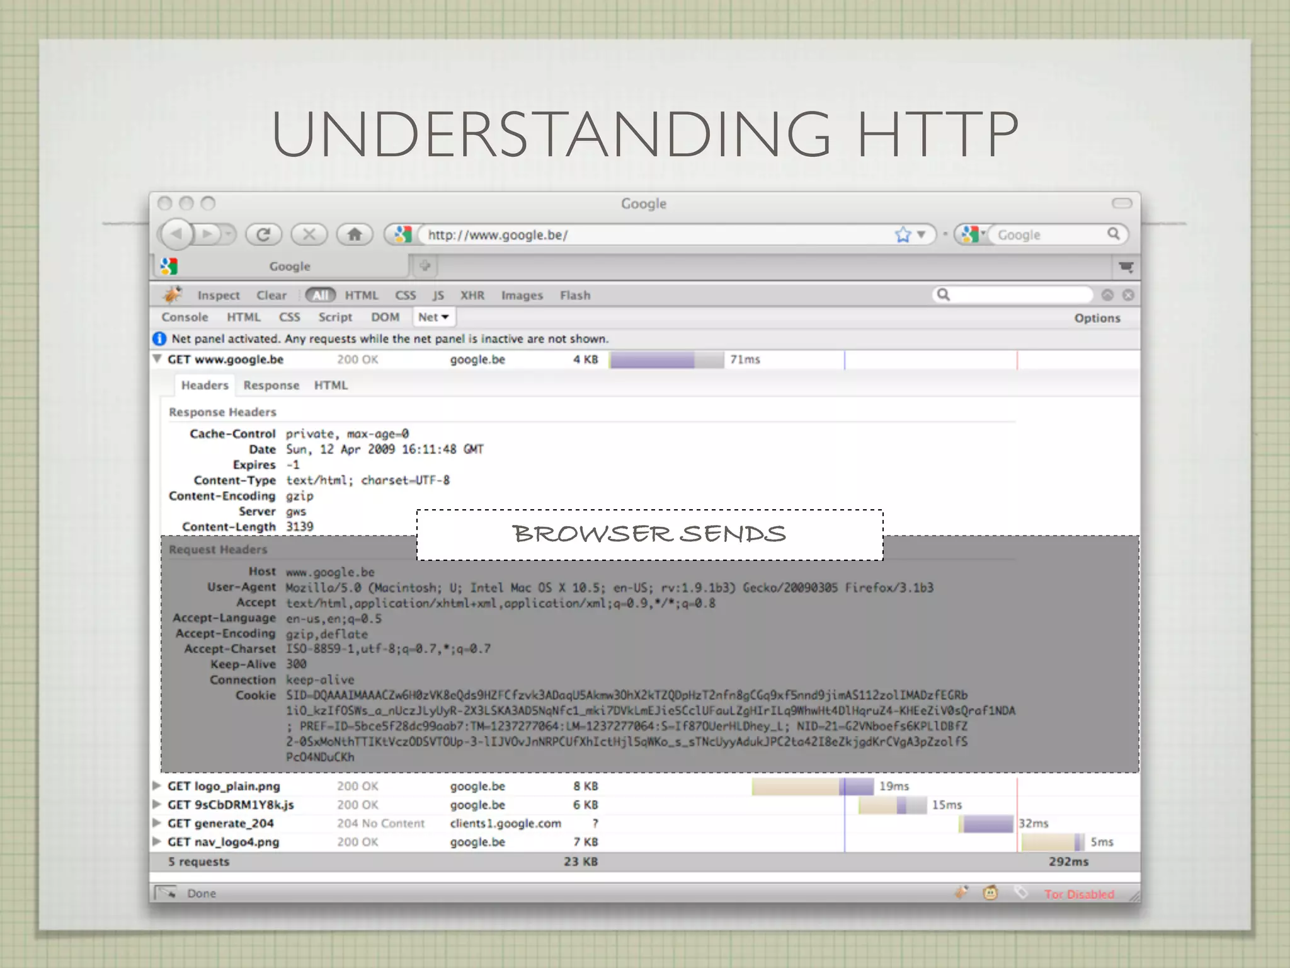Click the blue info icon in Net notice
The image size is (1290, 968).
click(x=160, y=339)
